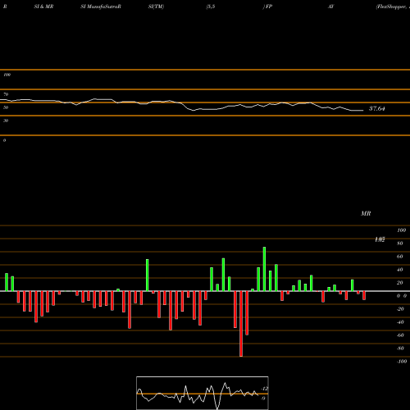Click the -20 label on the MR axis
Viewport: 410px width, 410px height.
click(400, 309)
